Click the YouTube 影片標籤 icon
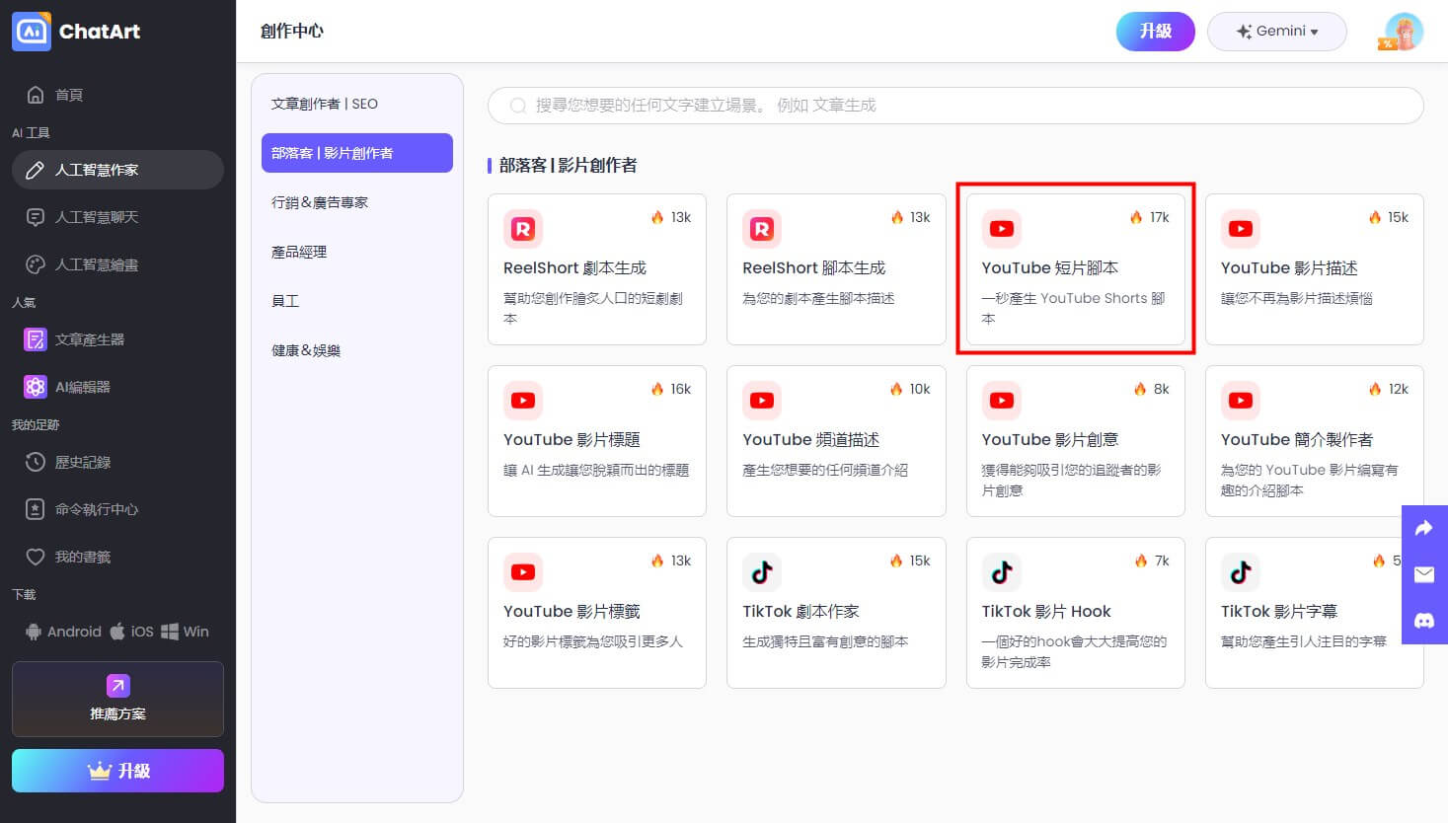The height and width of the screenshot is (823, 1448). coord(523,572)
